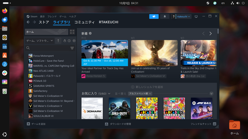The width and height of the screenshot is (248, 139).
Task: Open フレンド＆チャット
Action: coord(203,124)
